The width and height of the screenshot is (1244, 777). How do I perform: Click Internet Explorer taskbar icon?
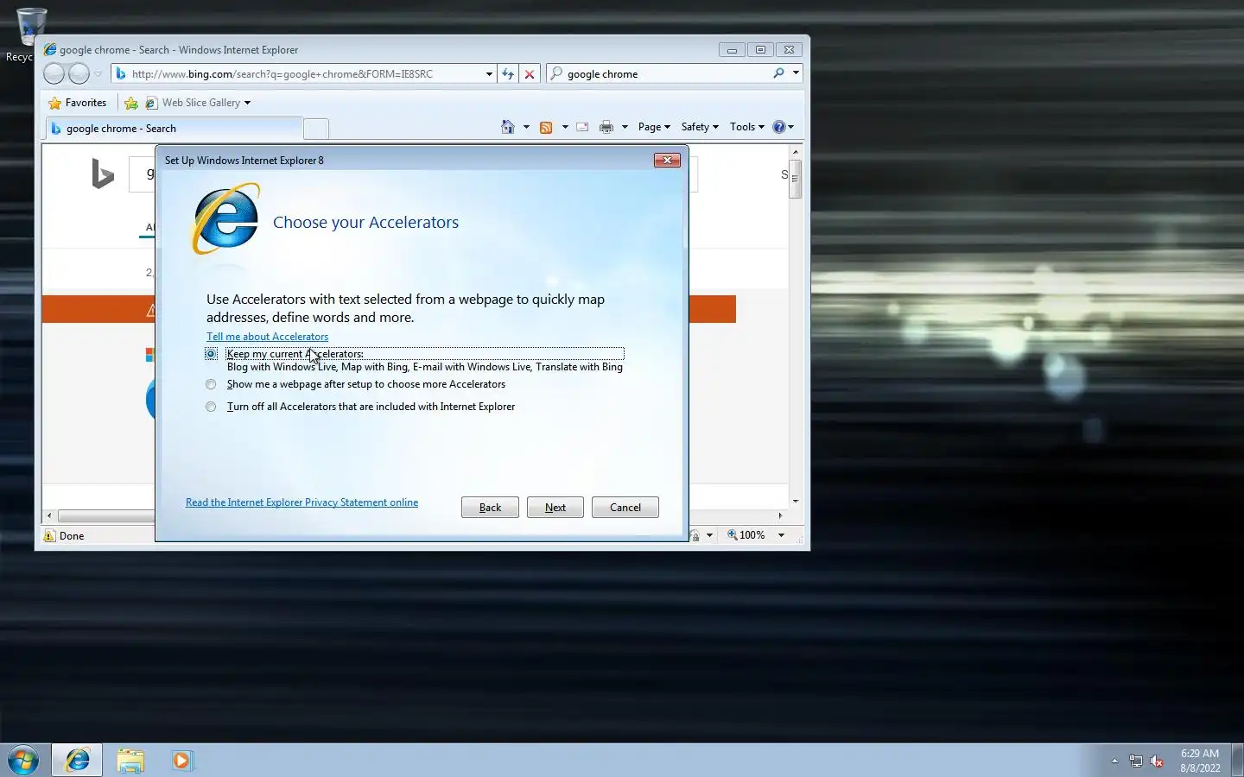point(78,761)
